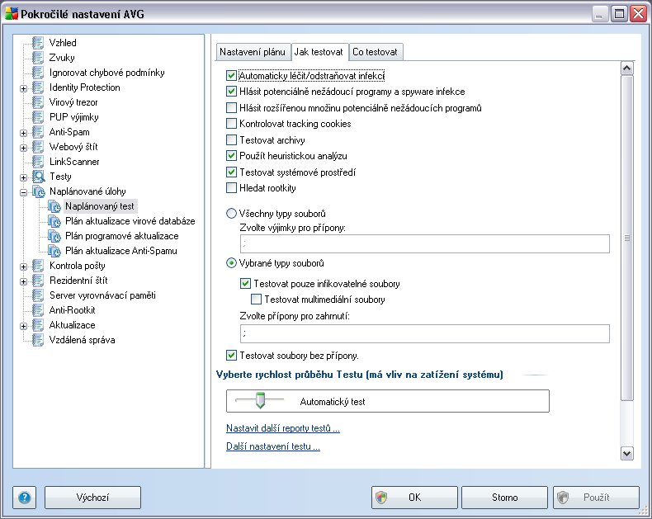Toggle Použít heuristickou analýzu

coord(231,156)
